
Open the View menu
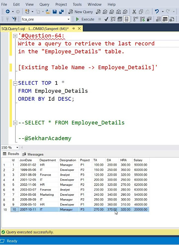[x=29, y=4]
